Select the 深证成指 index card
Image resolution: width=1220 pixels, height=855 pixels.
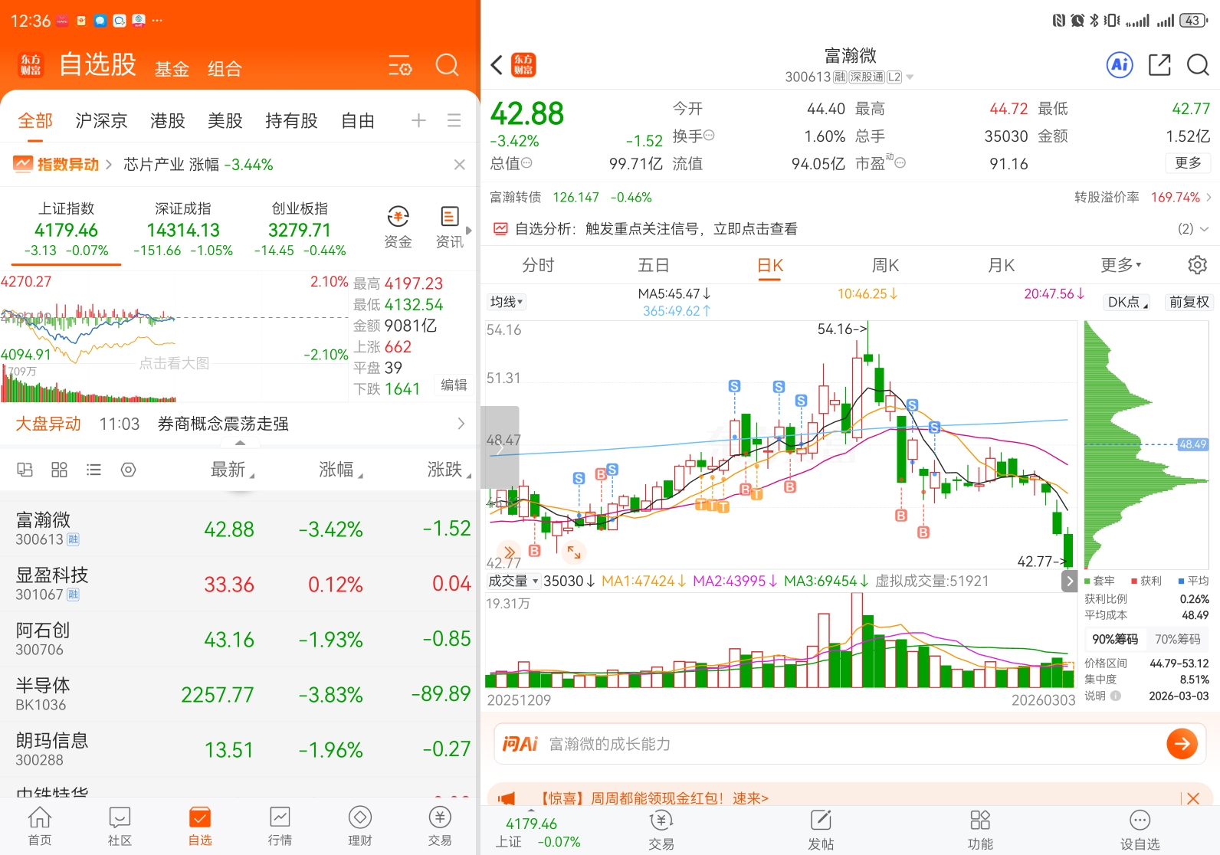click(x=183, y=229)
